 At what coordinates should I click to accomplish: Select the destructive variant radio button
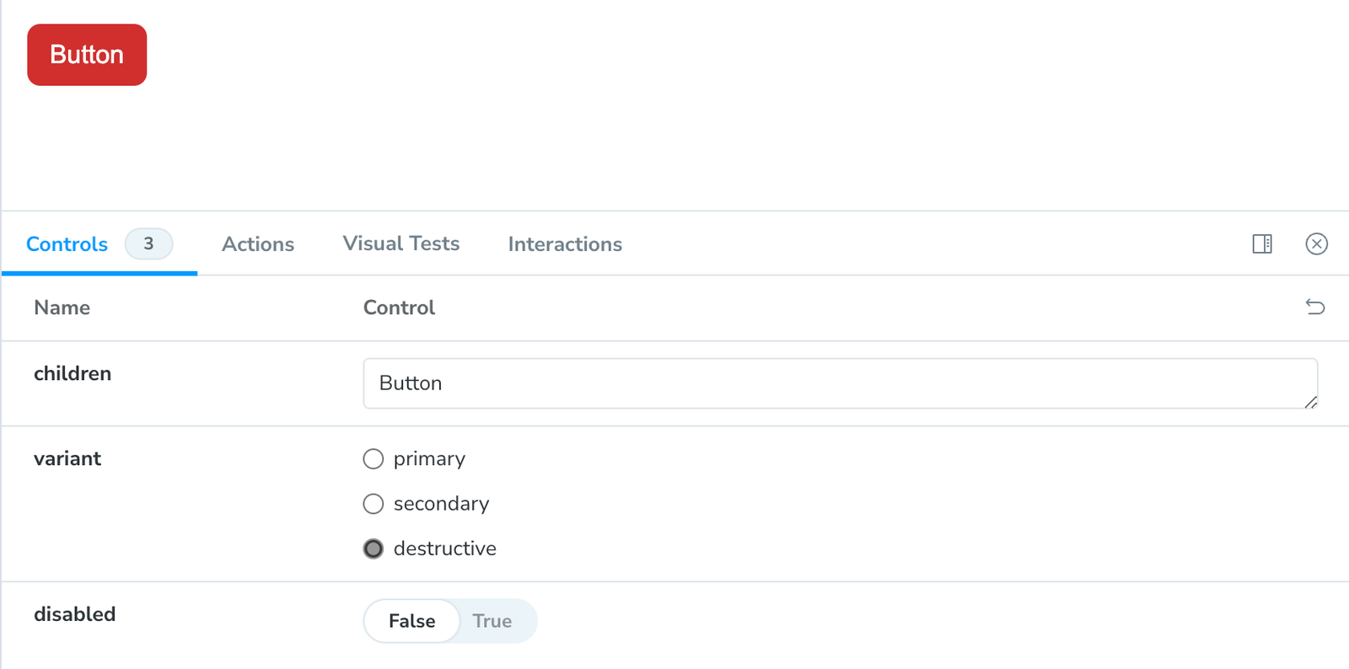(x=373, y=549)
